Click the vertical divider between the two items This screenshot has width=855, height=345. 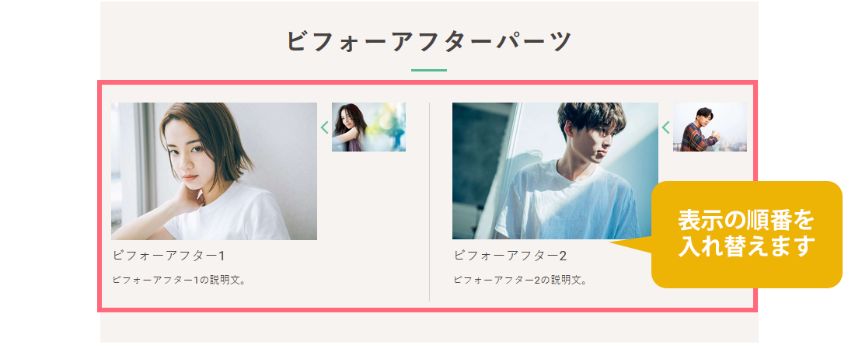point(430,202)
